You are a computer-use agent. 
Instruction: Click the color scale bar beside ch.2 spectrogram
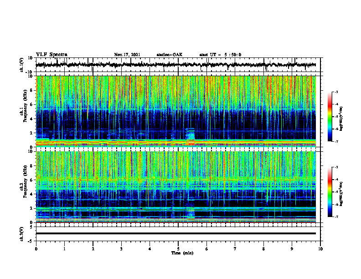330,192
